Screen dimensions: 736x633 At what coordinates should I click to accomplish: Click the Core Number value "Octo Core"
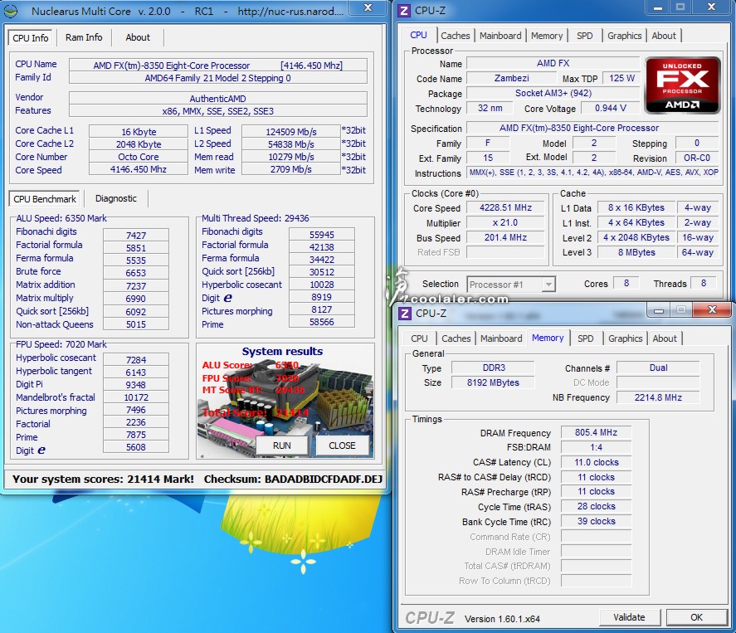click(x=139, y=157)
